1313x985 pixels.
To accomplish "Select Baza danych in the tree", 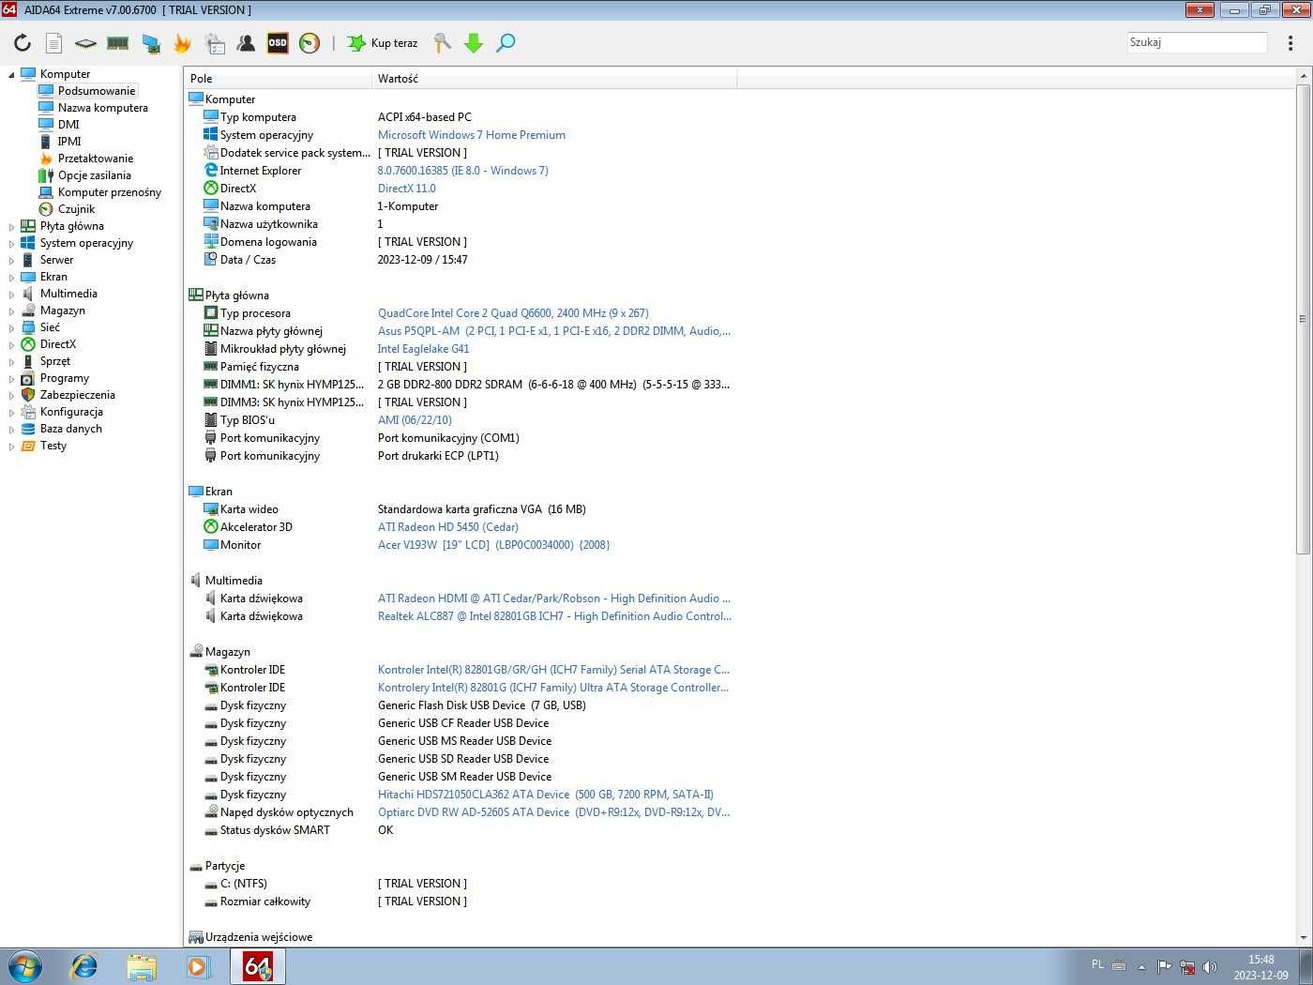I will click(x=71, y=429).
